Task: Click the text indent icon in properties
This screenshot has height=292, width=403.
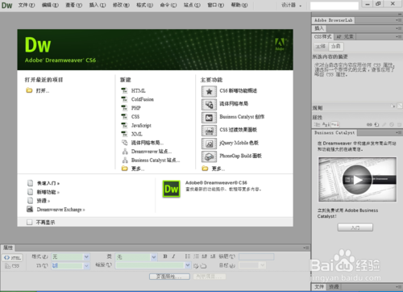Action: pos(213,257)
